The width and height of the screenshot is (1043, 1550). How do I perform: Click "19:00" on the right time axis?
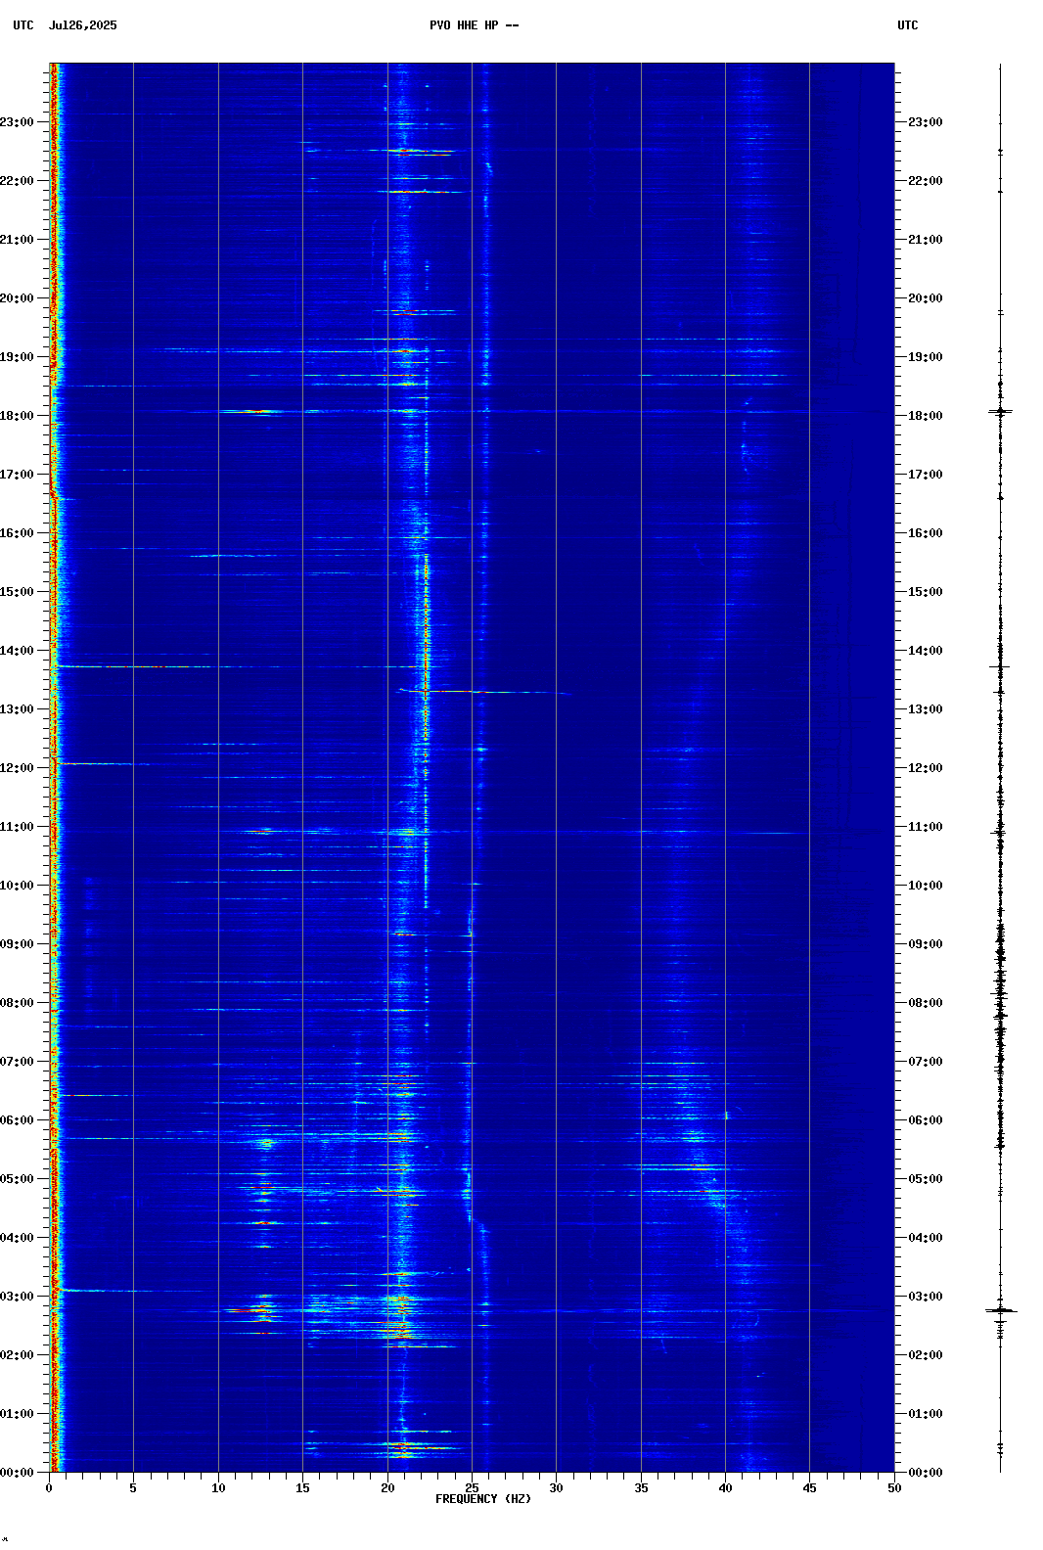926,357
